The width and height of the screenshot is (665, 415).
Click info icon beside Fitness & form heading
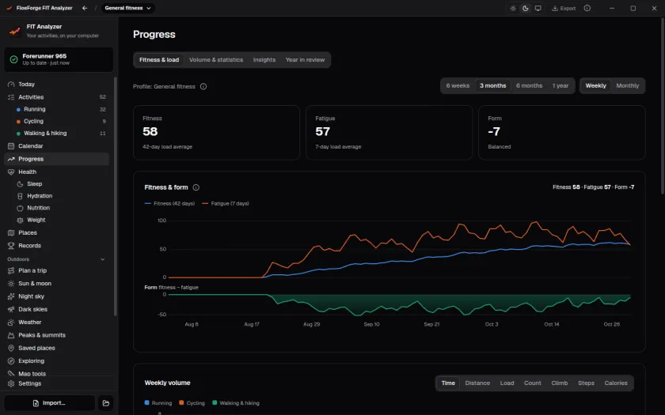[x=196, y=187]
